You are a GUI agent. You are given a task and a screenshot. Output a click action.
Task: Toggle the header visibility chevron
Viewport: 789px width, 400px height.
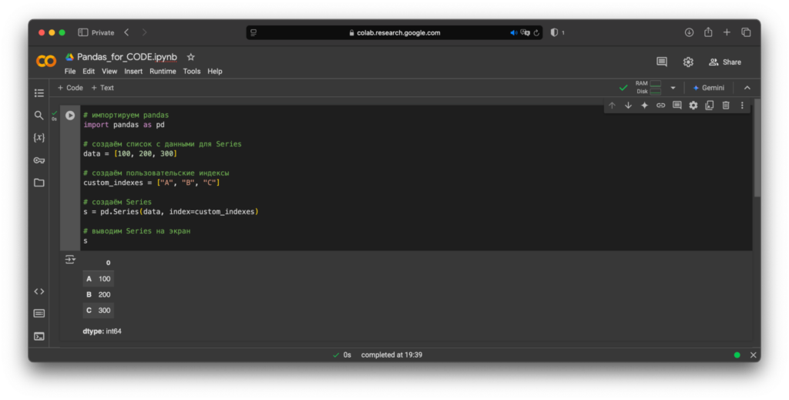tap(747, 88)
